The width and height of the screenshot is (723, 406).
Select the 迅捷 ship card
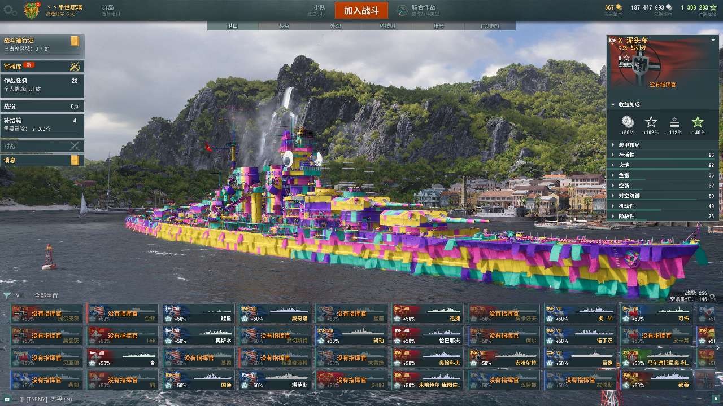click(428, 314)
